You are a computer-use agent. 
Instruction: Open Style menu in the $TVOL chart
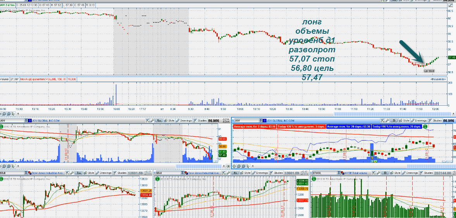[x=396, y=173]
